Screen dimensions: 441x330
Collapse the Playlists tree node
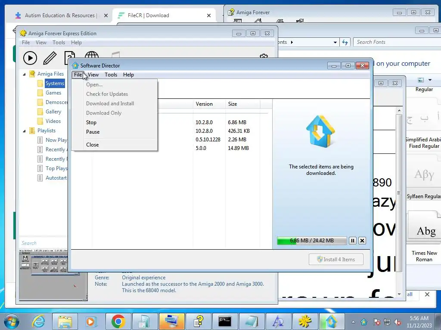coord(24,131)
